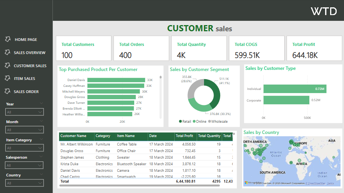Open the Item Category filter dropdown
This screenshot has height=193, width=344.
pos(24,148)
